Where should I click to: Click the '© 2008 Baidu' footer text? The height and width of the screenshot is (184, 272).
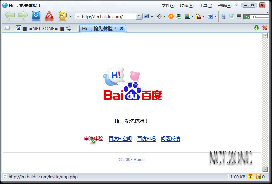point(132,160)
